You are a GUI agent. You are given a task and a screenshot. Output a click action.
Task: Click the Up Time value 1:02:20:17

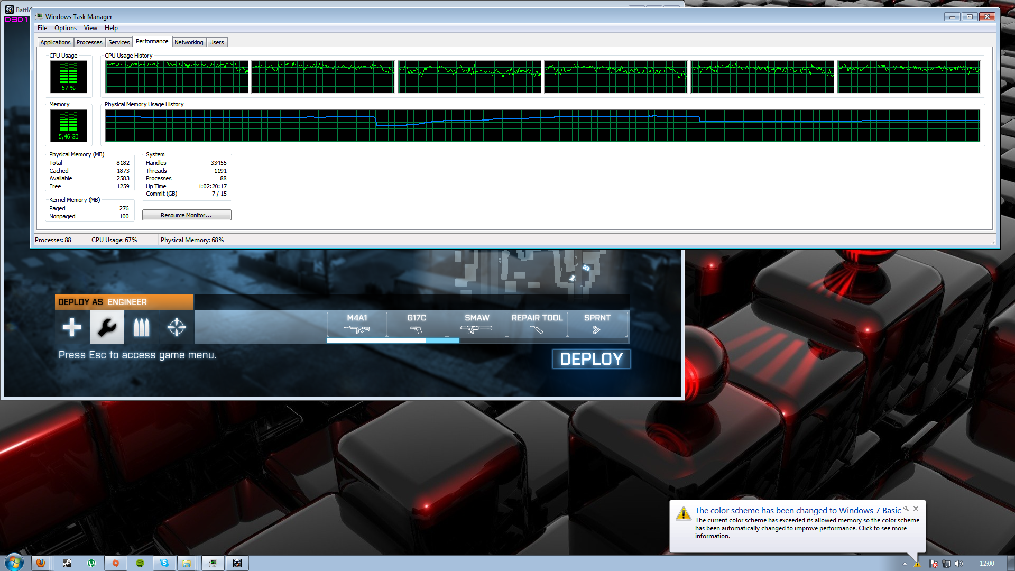pos(213,186)
